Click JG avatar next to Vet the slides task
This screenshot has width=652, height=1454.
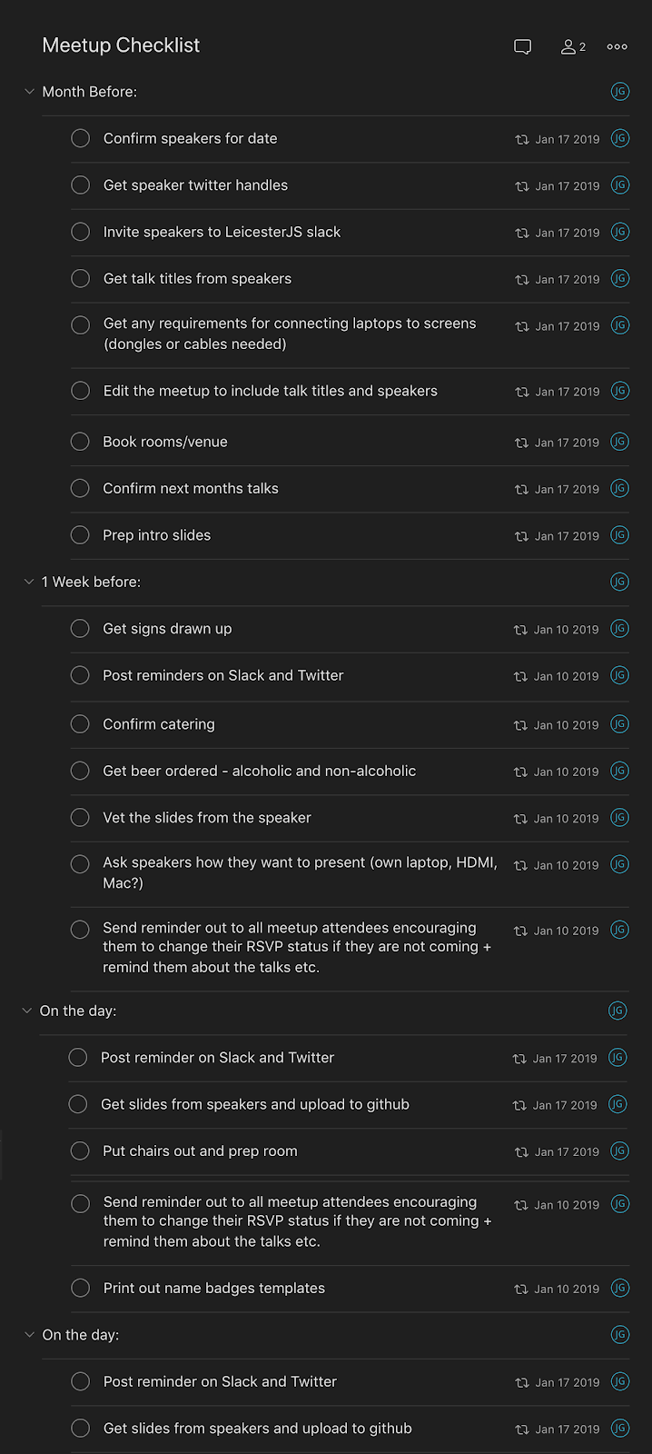tap(620, 818)
